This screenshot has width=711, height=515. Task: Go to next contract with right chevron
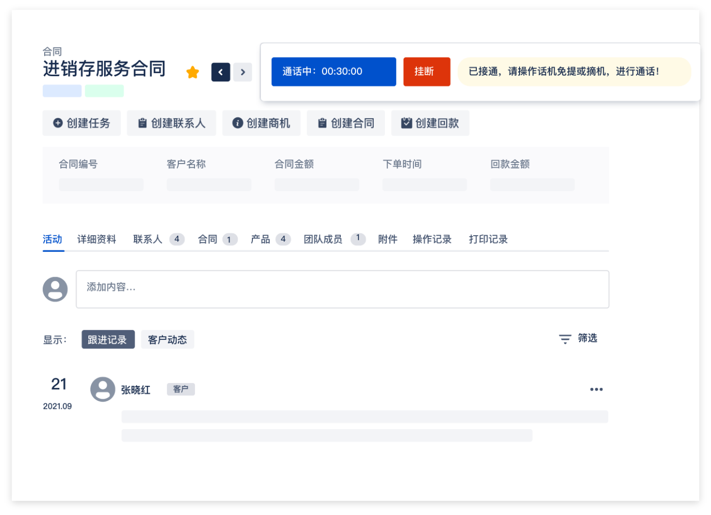(243, 72)
